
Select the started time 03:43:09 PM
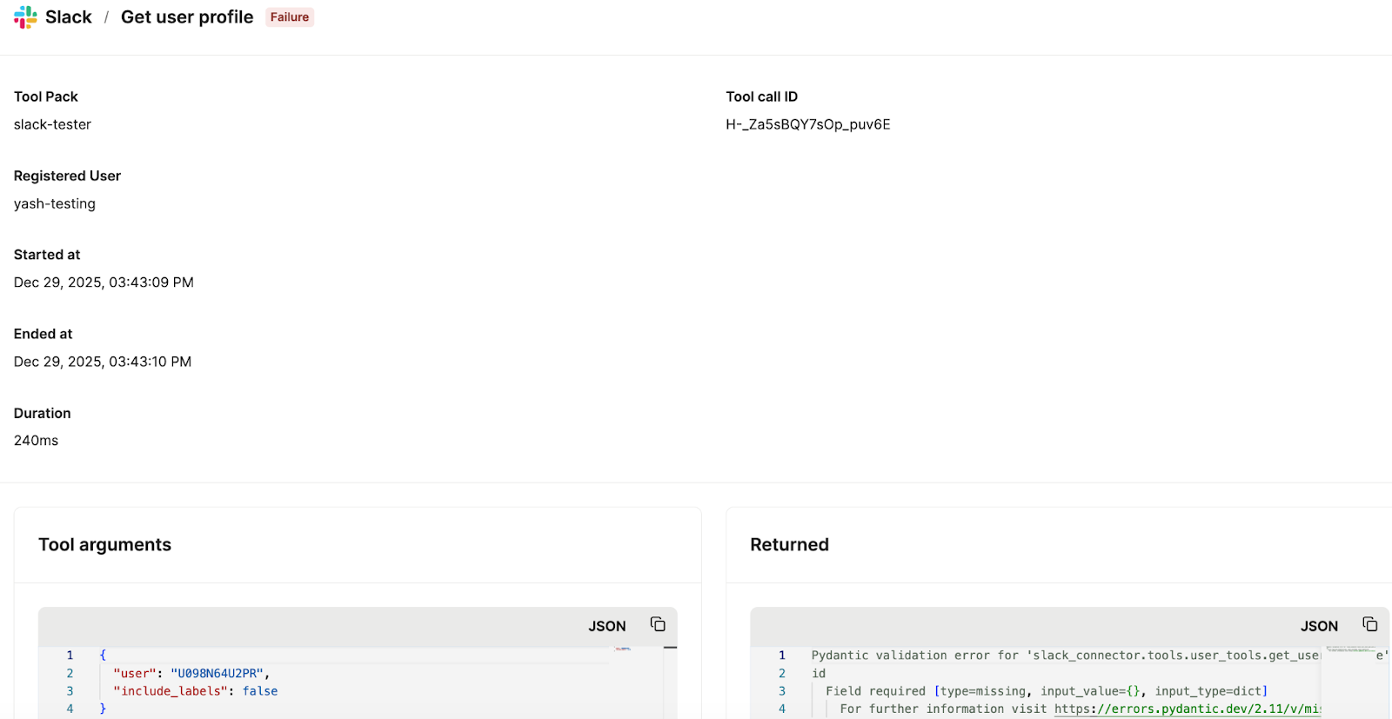151,283
